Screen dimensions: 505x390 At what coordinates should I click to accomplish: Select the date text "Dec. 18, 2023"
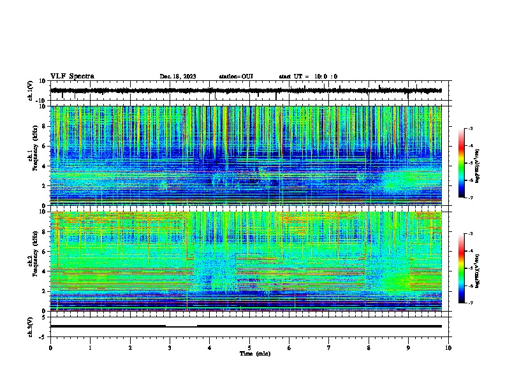[178, 76]
